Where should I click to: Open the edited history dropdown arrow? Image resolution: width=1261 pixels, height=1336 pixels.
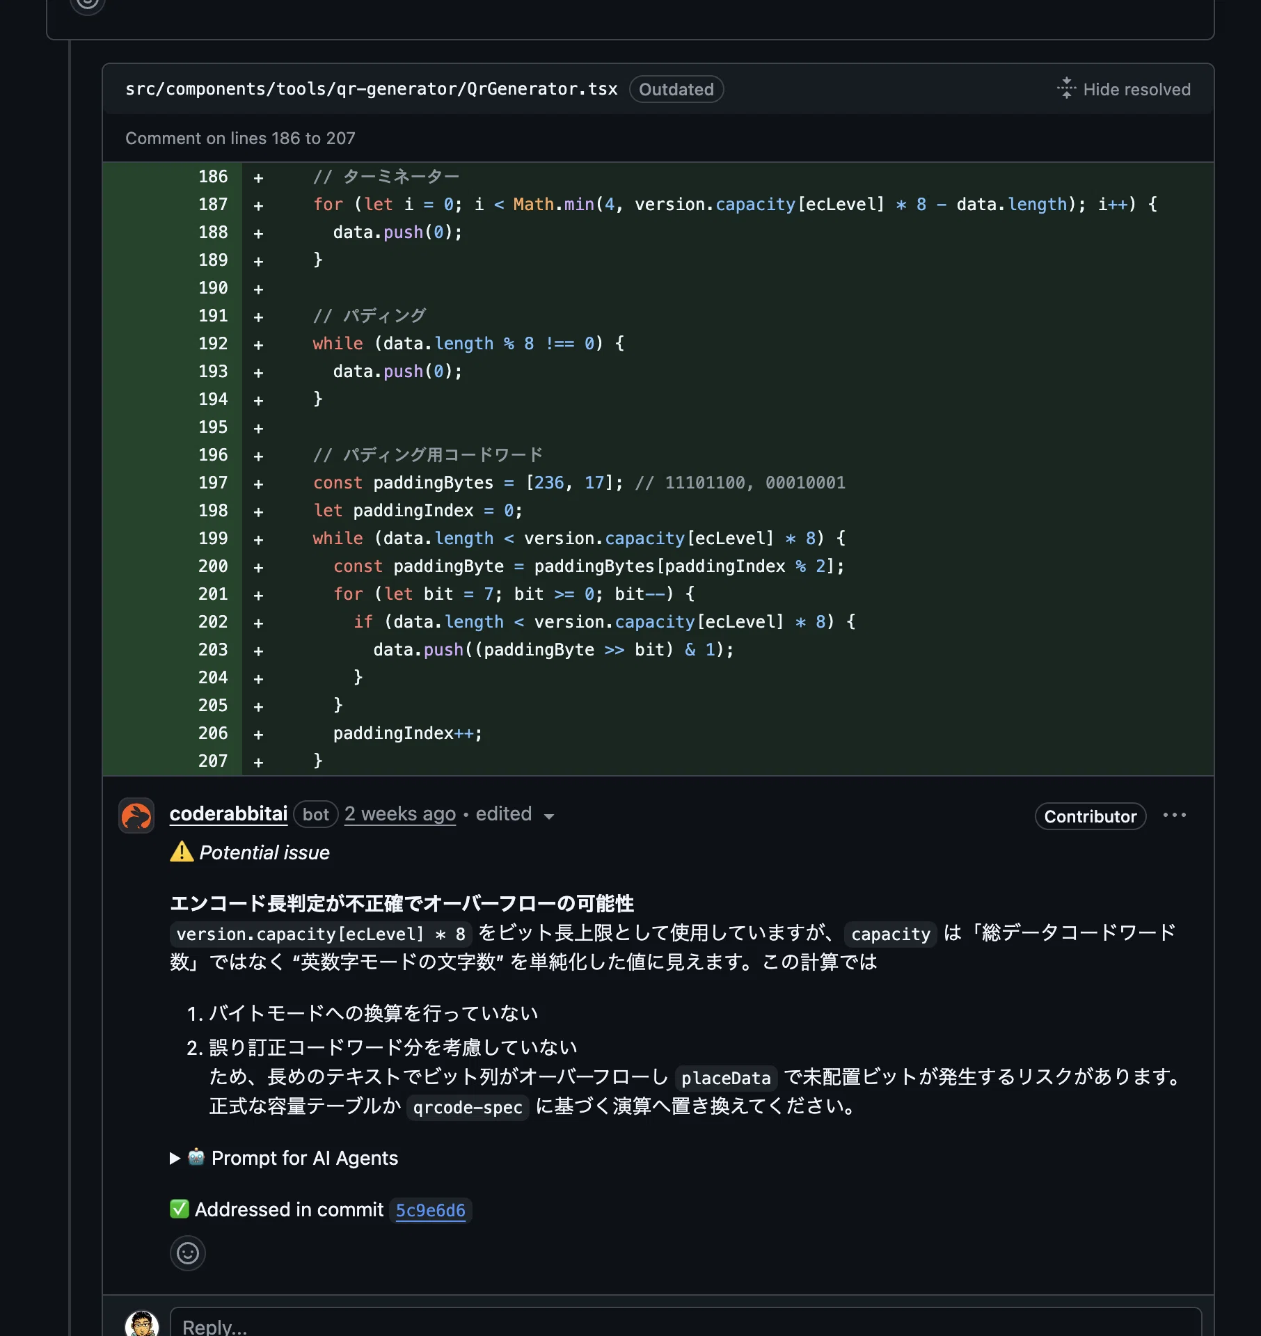[549, 816]
